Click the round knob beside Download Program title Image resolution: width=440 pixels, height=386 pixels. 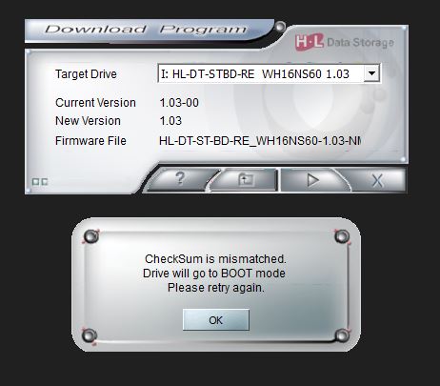click(x=280, y=27)
